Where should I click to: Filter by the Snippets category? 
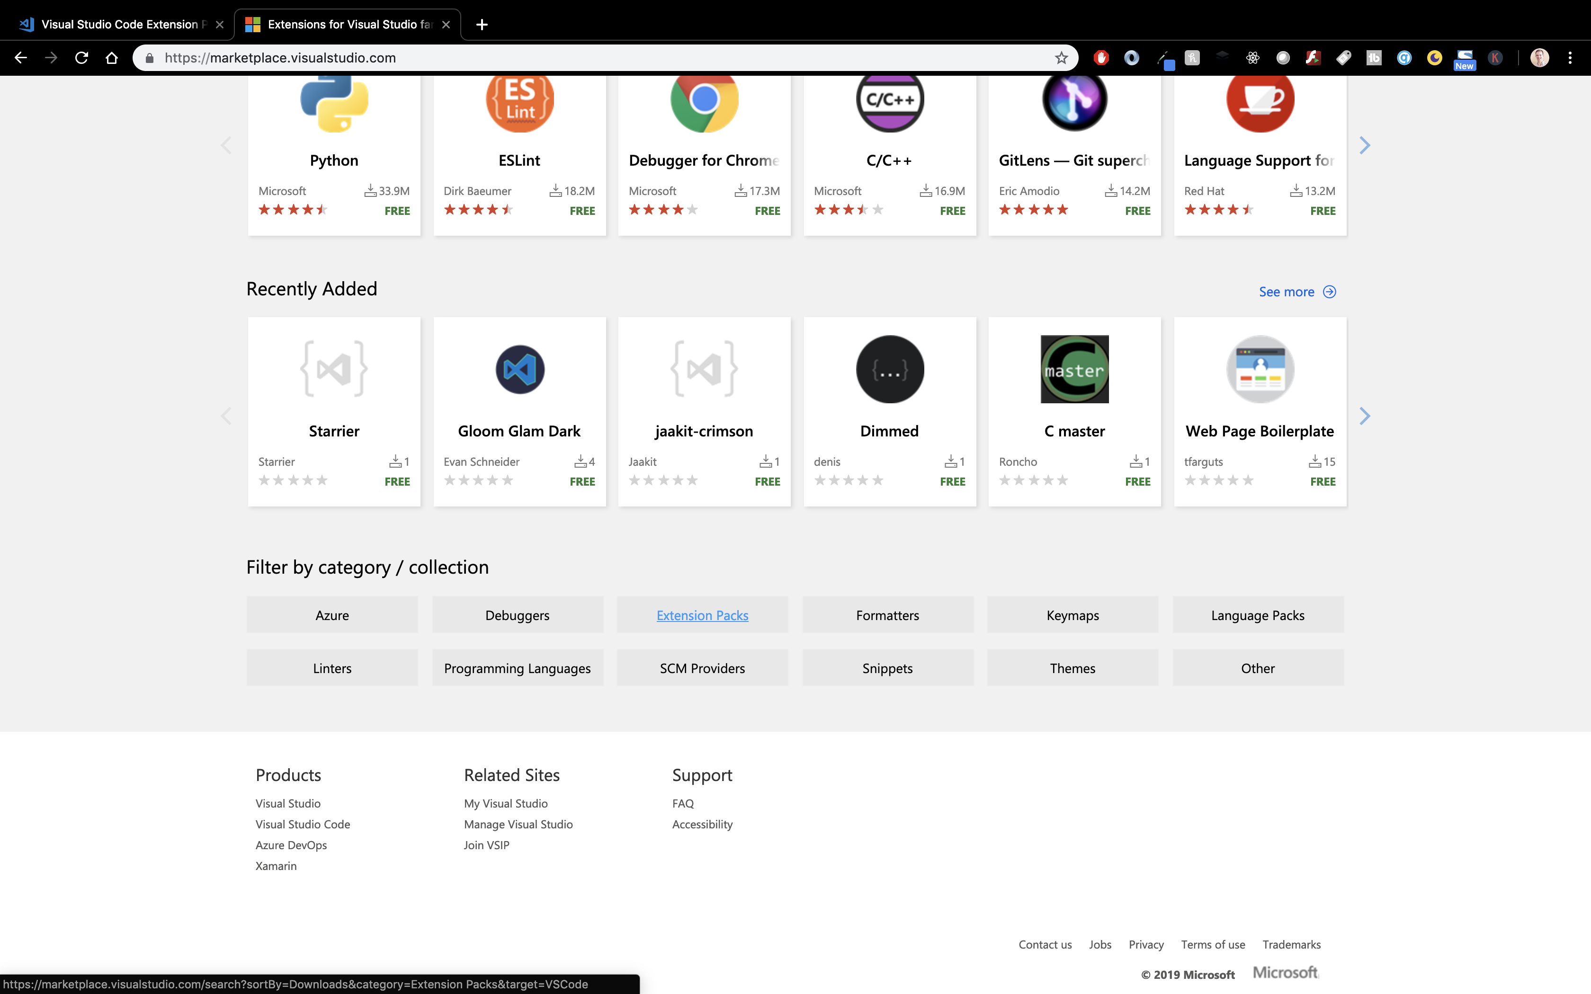click(887, 667)
